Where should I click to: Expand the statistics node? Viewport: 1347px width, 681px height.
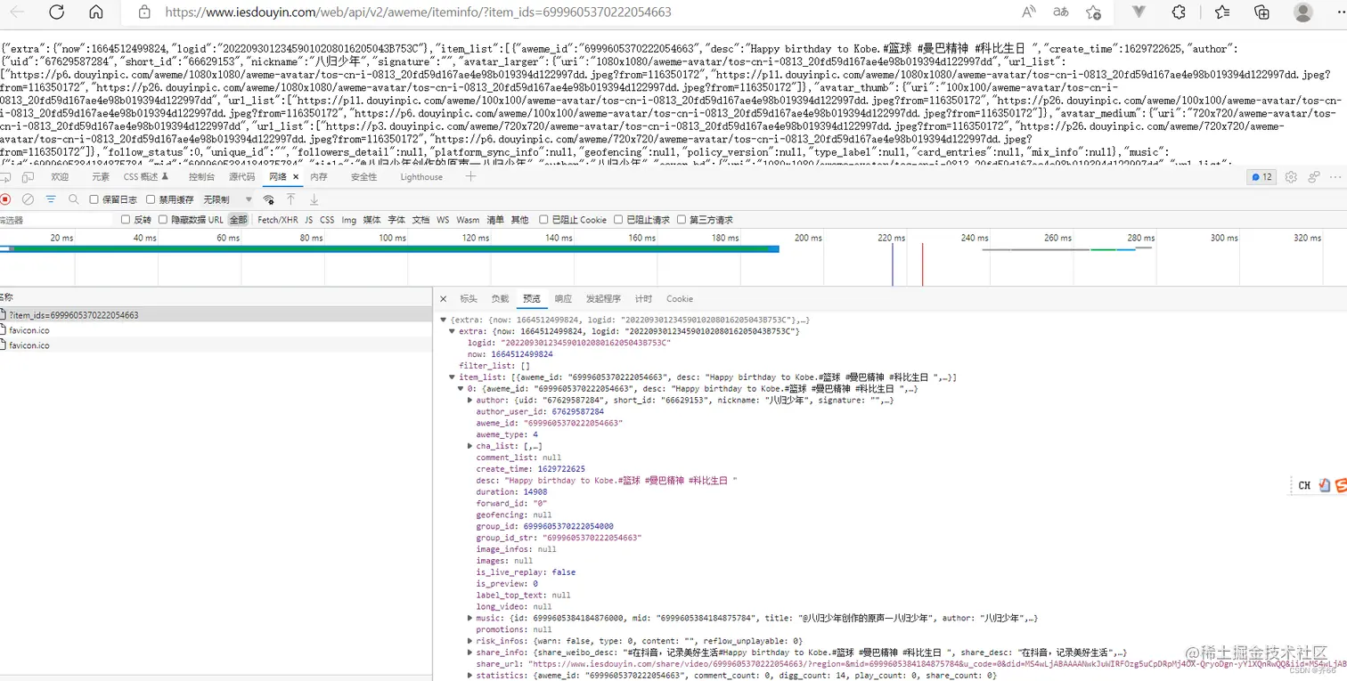[x=470, y=676]
